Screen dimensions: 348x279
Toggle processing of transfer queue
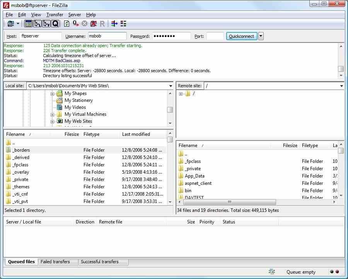(76, 24)
